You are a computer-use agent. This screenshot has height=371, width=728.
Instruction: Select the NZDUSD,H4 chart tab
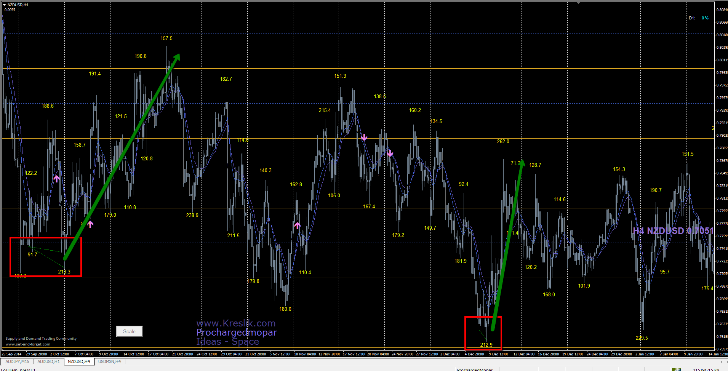tap(79, 361)
